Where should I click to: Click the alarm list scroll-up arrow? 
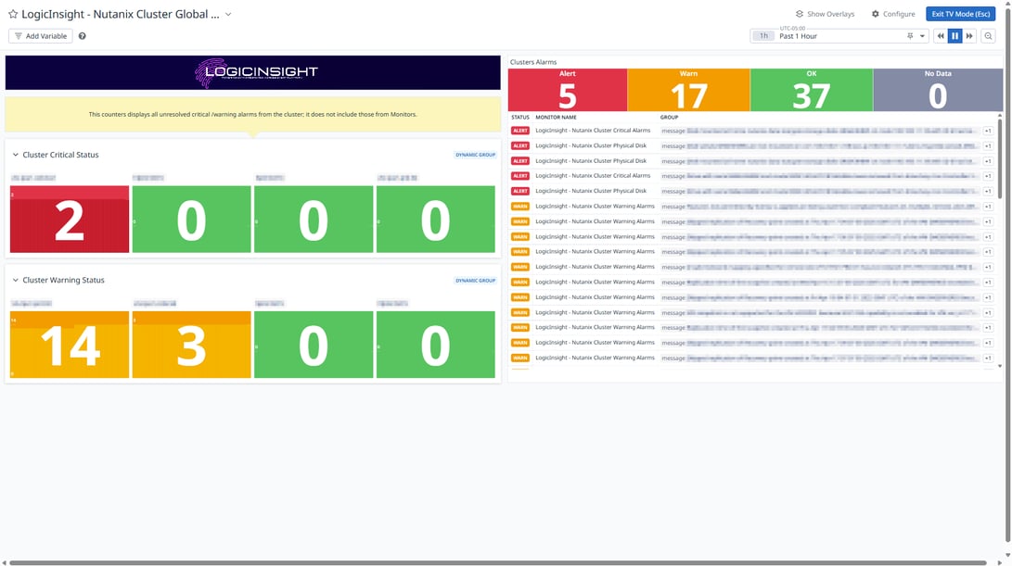pos(1000,116)
